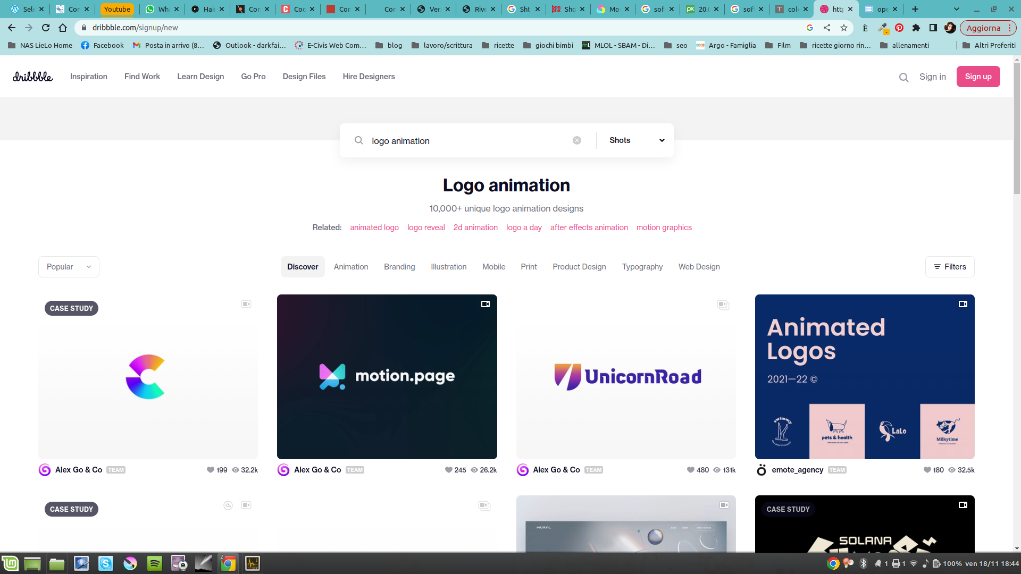Select the Web Design category tab
Screen dimensions: 1021x574
click(699, 267)
